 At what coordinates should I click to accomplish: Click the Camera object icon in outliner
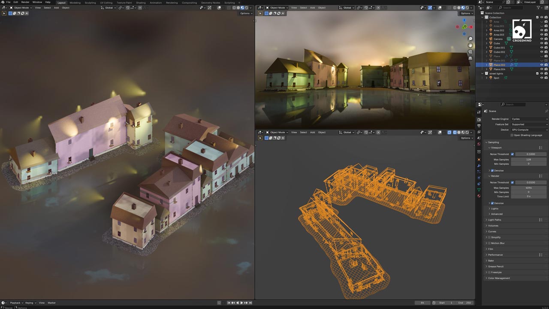tap(491, 39)
